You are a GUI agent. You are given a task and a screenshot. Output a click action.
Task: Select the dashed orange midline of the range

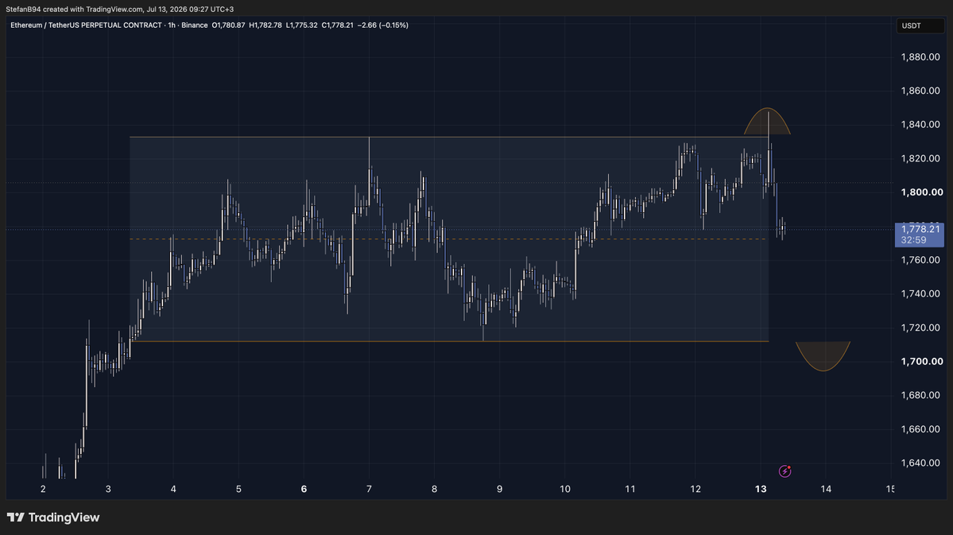[448, 239]
